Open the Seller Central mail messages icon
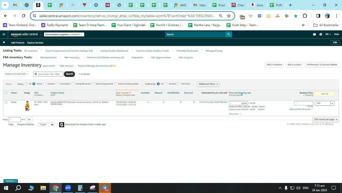 click(314, 34)
